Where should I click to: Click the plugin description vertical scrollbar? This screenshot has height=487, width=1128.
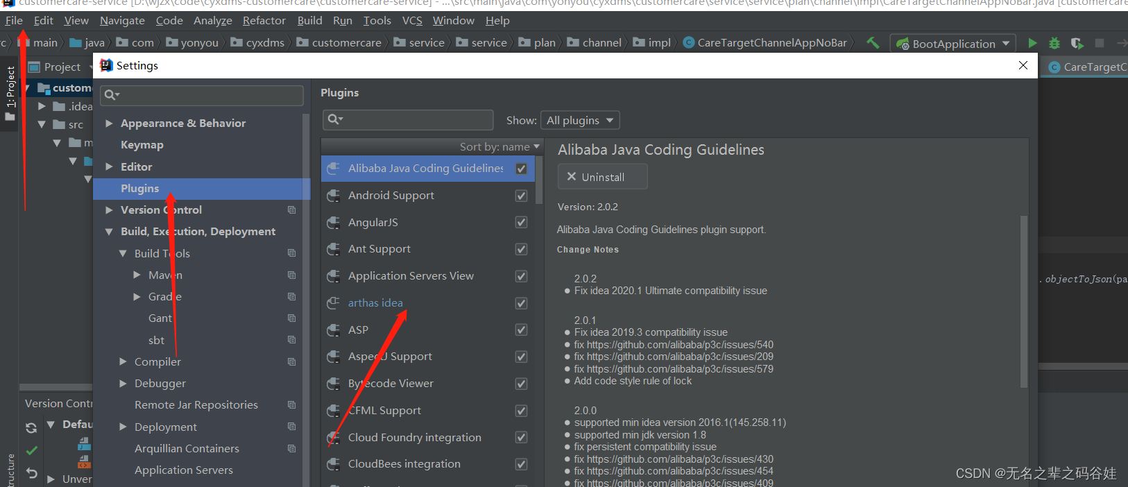1023,301
